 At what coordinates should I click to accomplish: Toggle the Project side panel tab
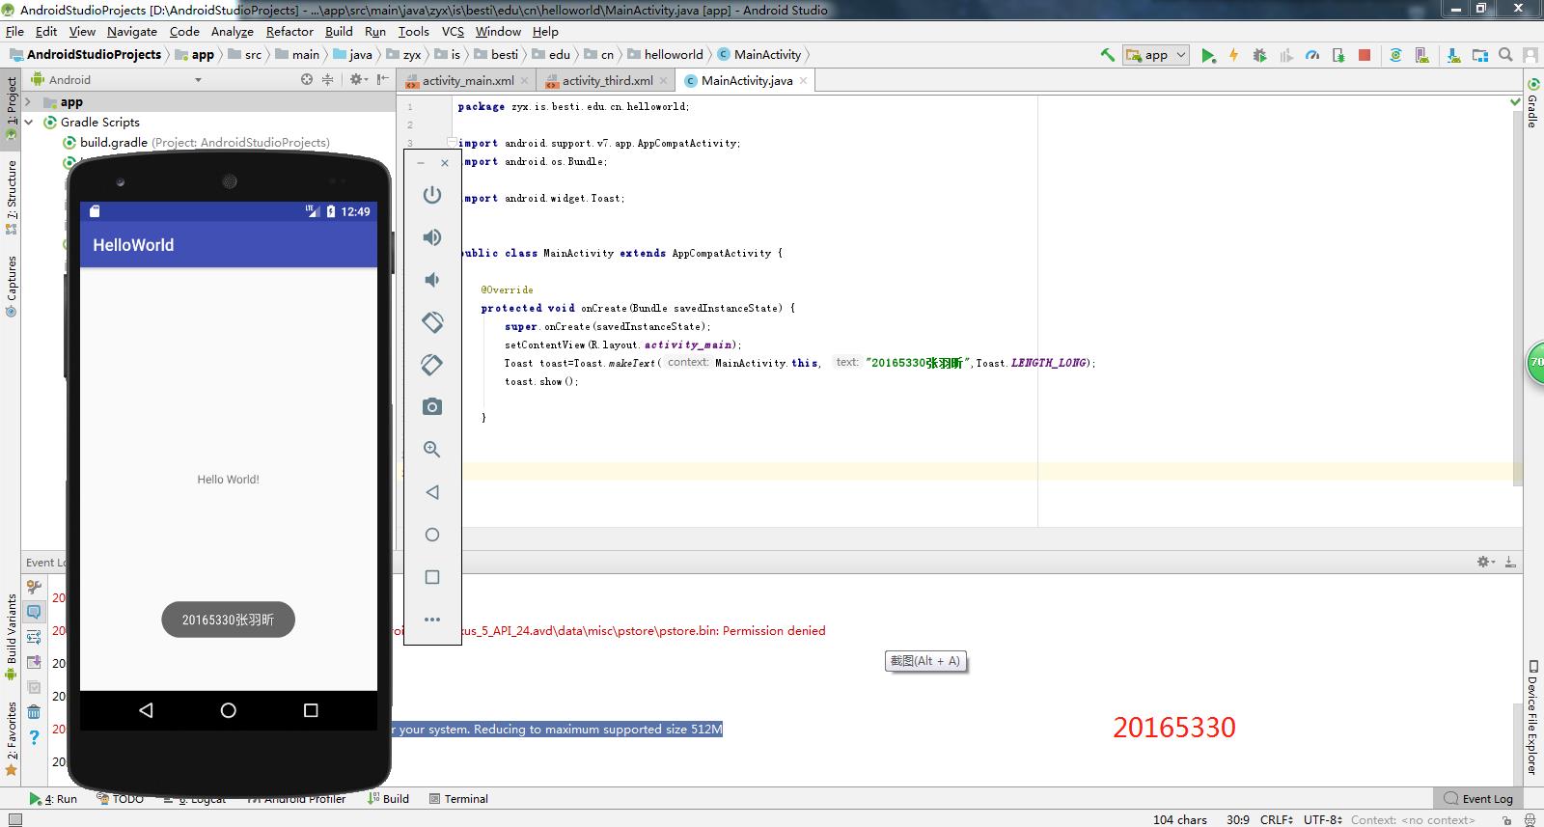coord(11,108)
